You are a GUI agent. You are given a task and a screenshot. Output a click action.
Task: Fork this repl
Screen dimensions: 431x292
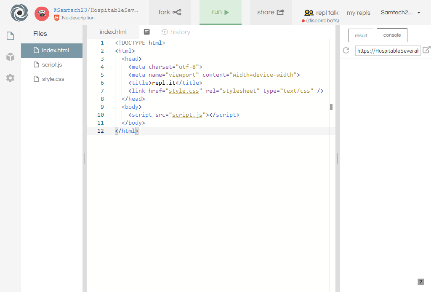pyautogui.click(x=170, y=12)
